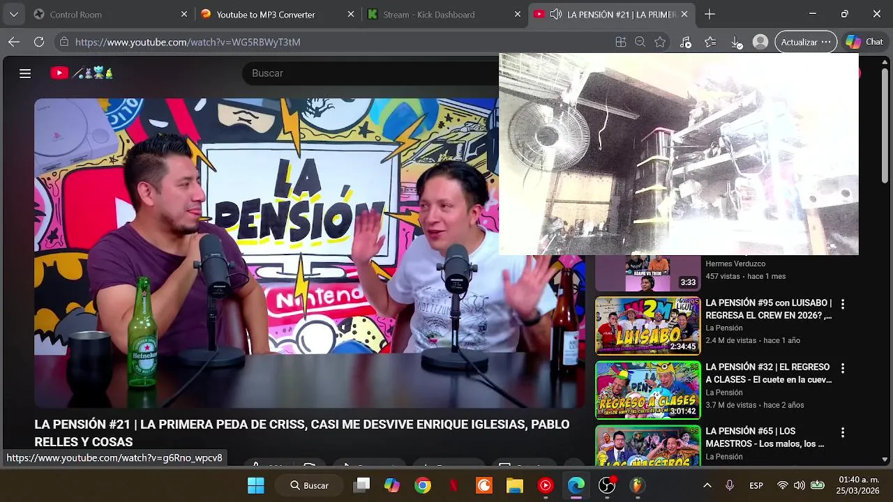The image size is (893, 502).
Task: Open Crunchyroll orange icon on taskbar
Action: pyautogui.click(x=484, y=485)
